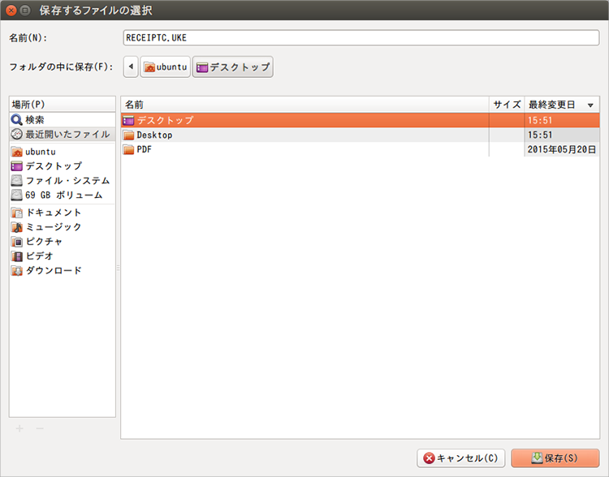Screen dimensions: 609x477
Task: Click the back arrow in path bar
Action: point(131,67)
